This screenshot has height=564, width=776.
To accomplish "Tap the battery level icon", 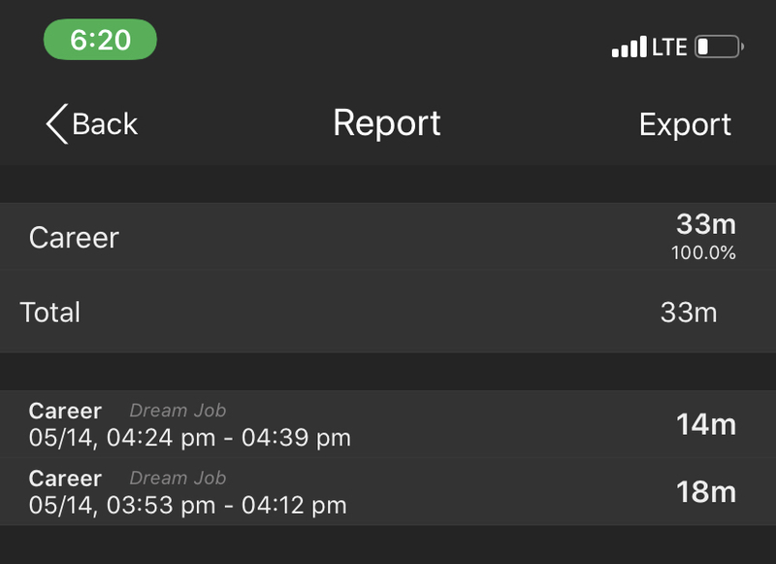I will [719, 47].
